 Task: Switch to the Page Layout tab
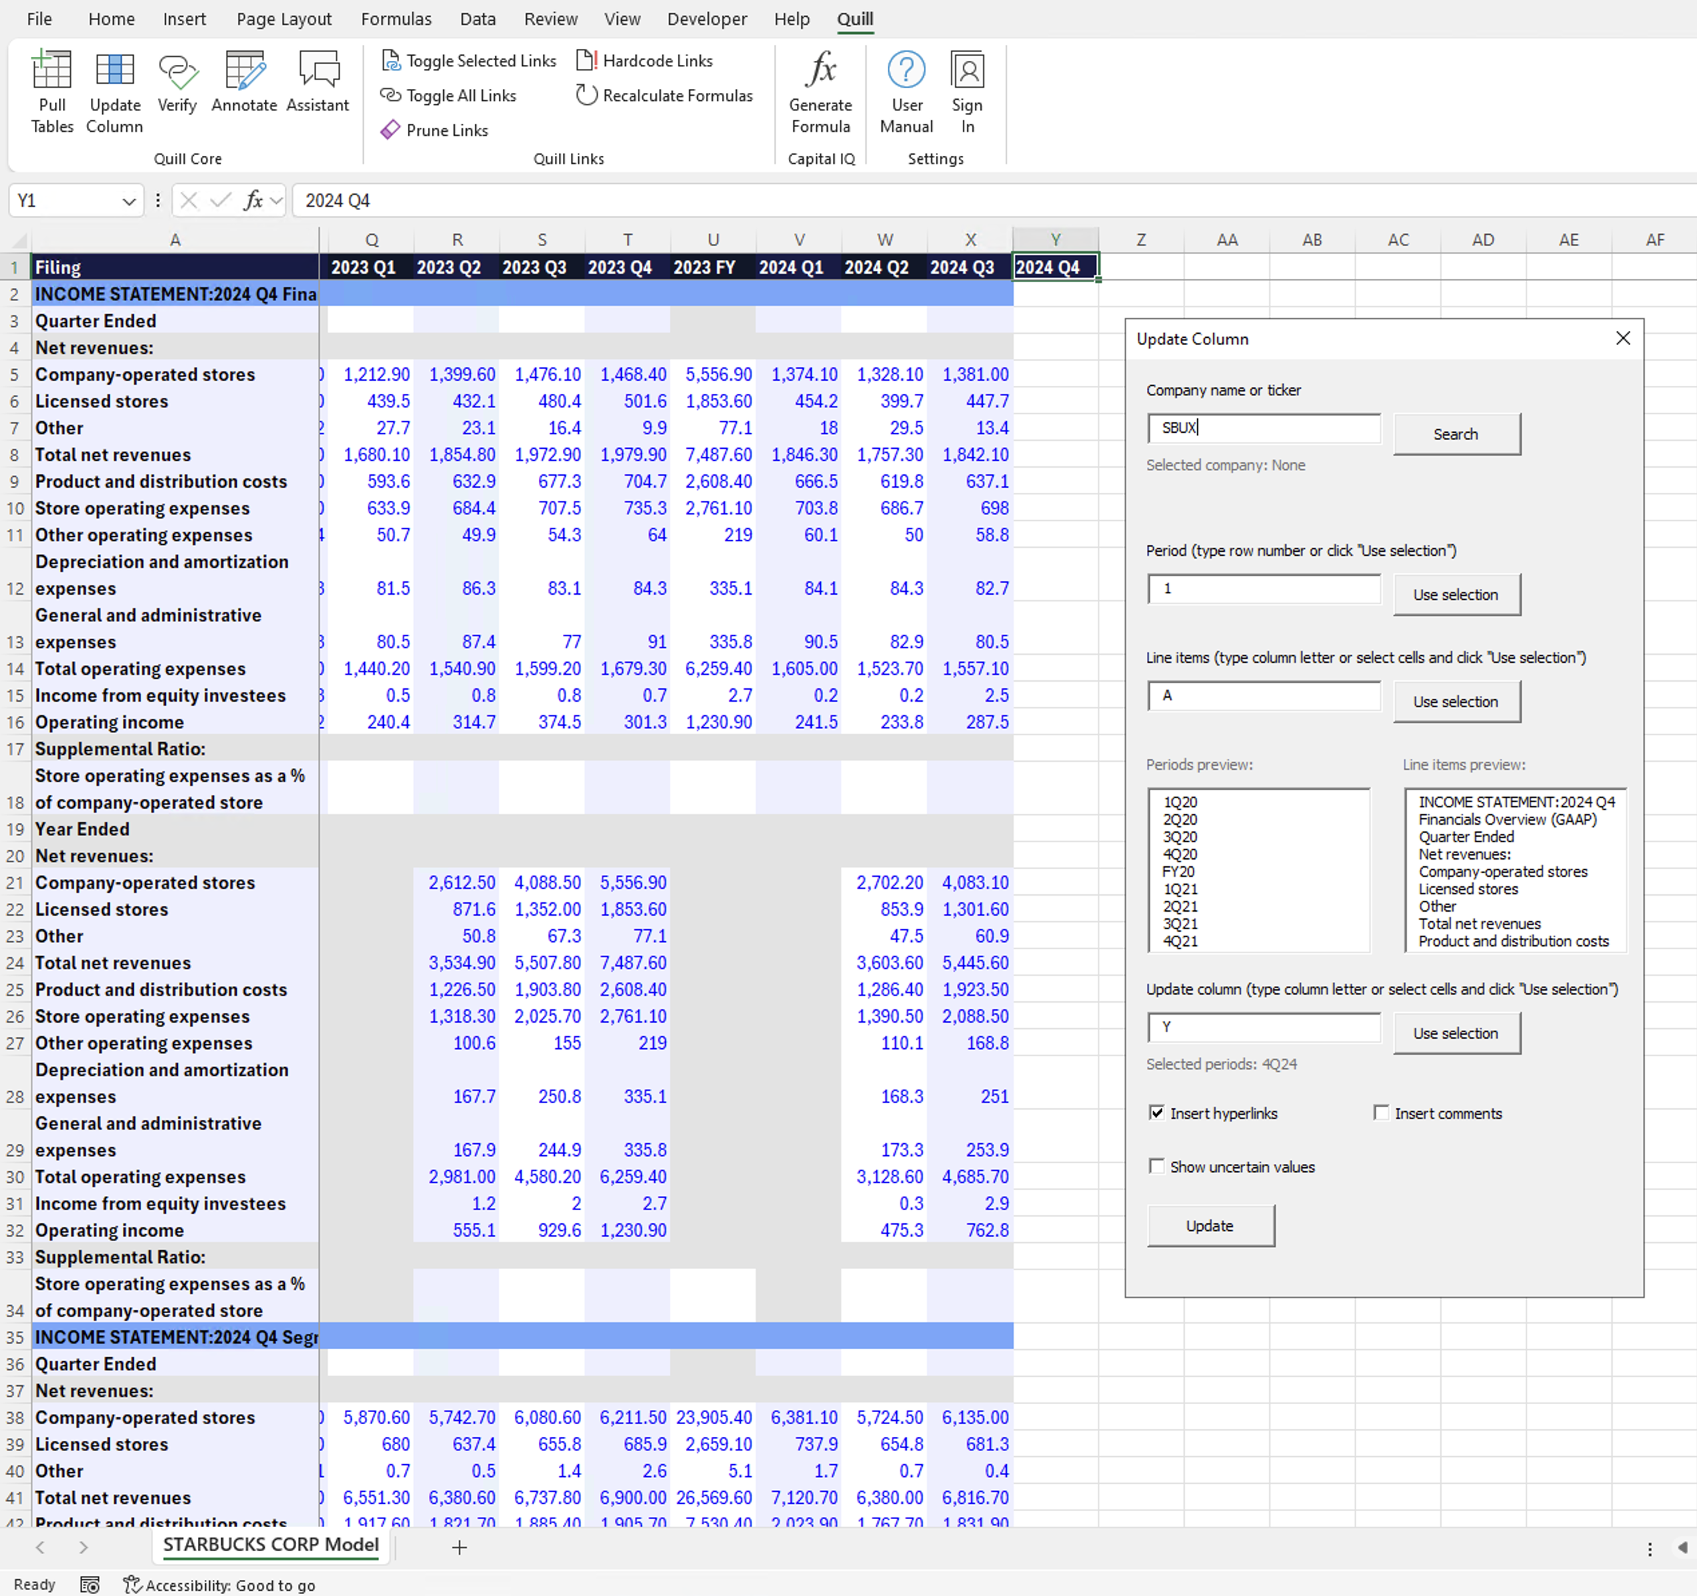tap(284, 19)
